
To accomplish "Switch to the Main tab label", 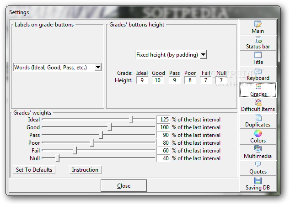I will 258,31.
